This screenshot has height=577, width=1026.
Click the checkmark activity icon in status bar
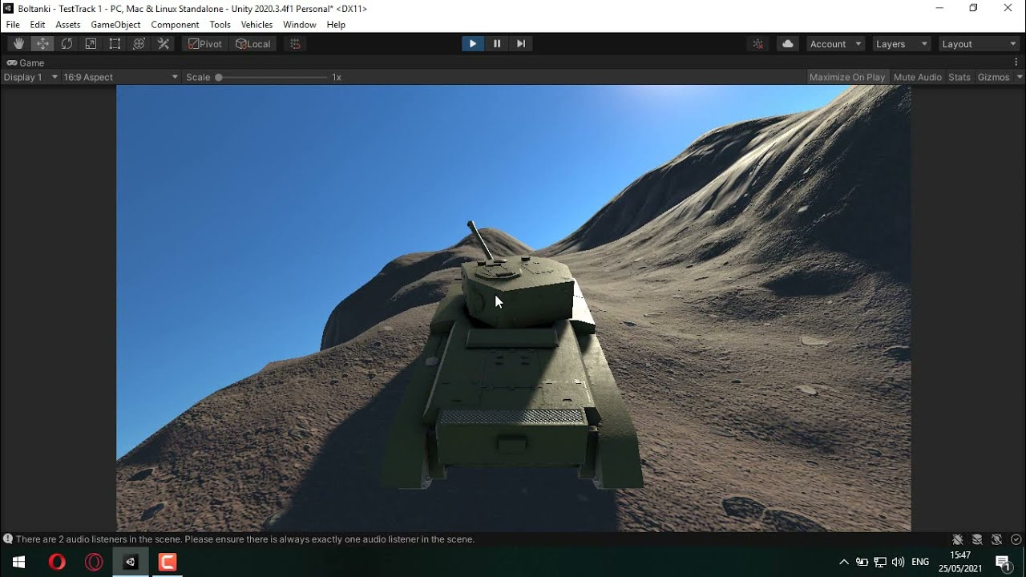point(1016,539)
